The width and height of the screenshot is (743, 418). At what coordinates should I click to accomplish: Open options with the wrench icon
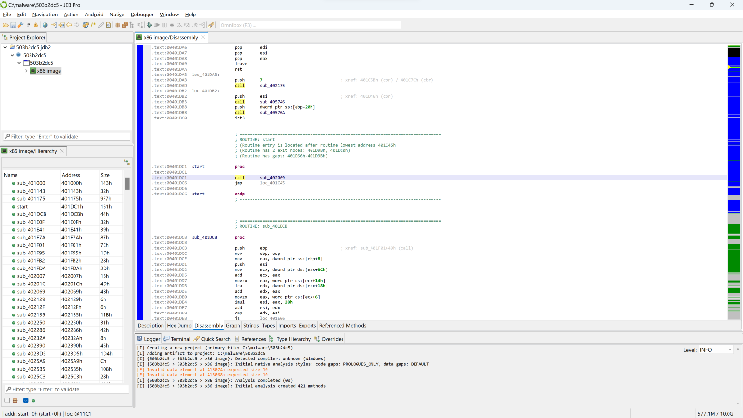point(20,25)
